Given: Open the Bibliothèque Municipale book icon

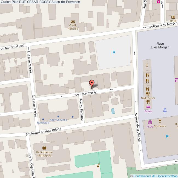Looking at the screenshot, I should [x=44, y=148].
